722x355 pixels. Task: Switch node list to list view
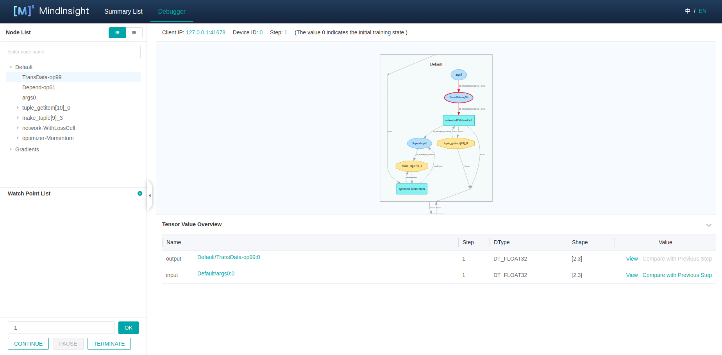tap(134, 33)
